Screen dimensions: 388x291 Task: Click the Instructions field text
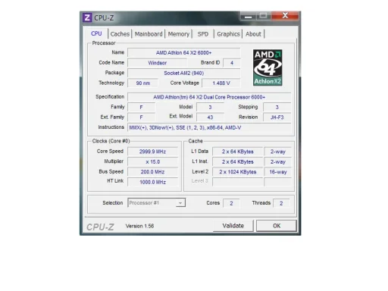[209, 127]
